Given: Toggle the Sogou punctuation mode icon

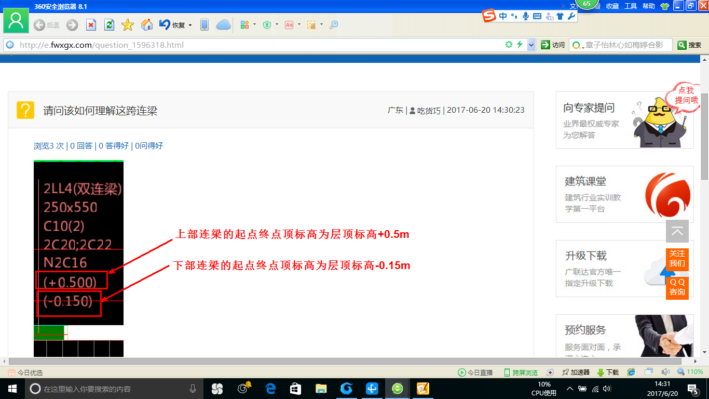Looking at the screenshot, I should click(x=514, y=16).
